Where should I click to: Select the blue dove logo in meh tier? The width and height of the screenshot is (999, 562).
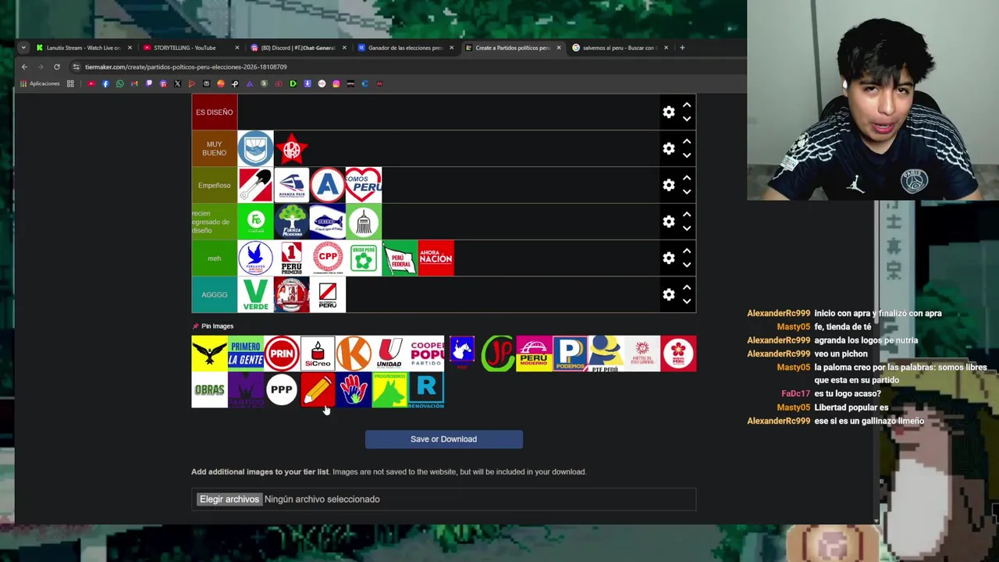click(255, 258)
